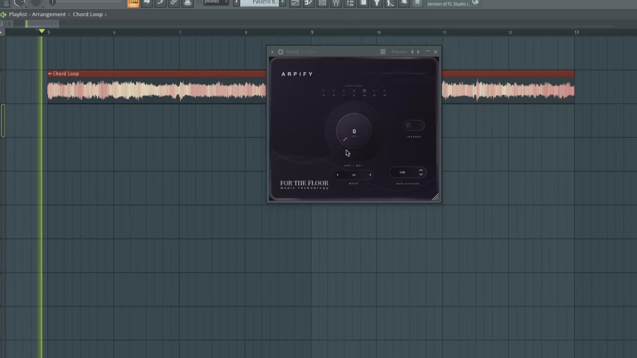This screenshot has width=637, height=358.
Task: Select previous arpeggio mode with left arrow
Action: pyautogui.click(x=338, y=175)
